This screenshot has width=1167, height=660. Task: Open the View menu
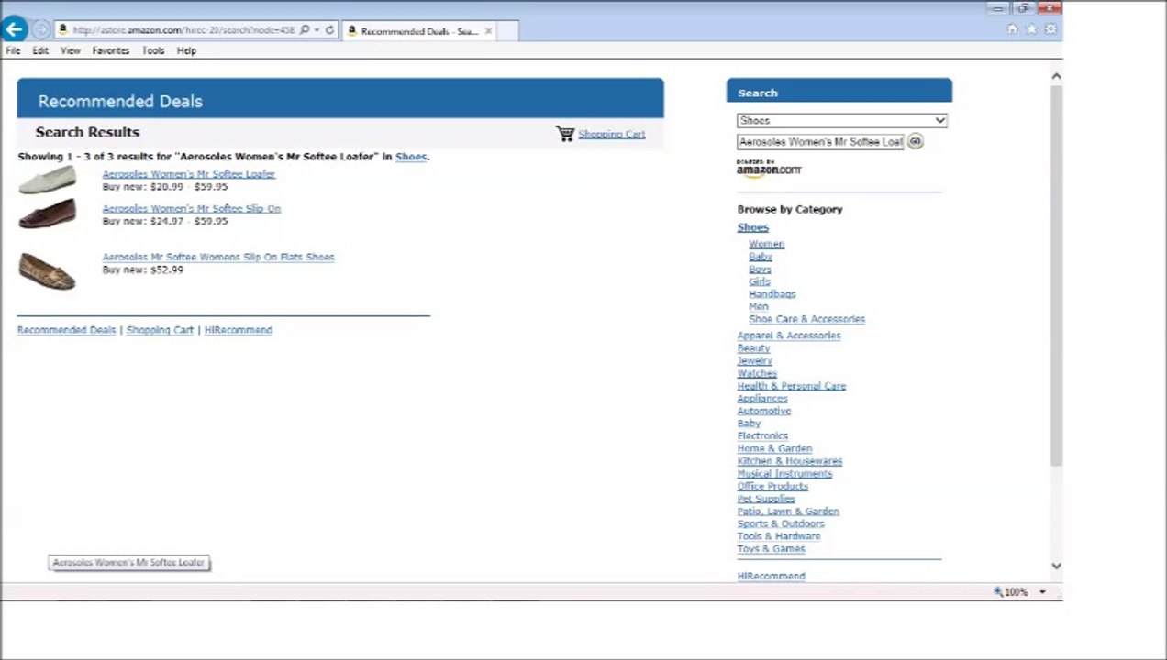[71, 51]
